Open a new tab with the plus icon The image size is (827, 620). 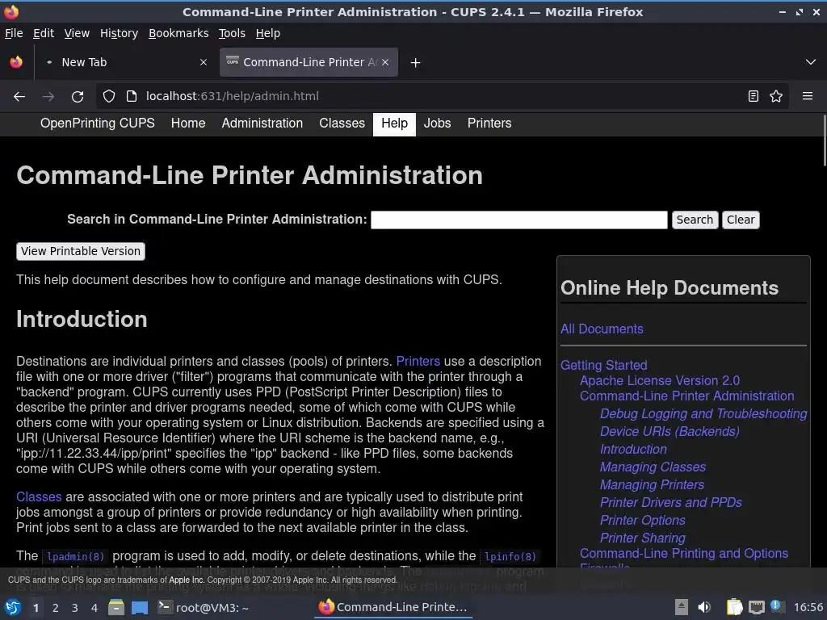416,63
